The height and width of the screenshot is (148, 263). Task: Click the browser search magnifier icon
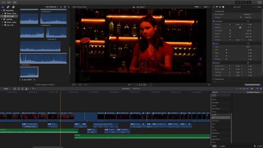(68, 7)
